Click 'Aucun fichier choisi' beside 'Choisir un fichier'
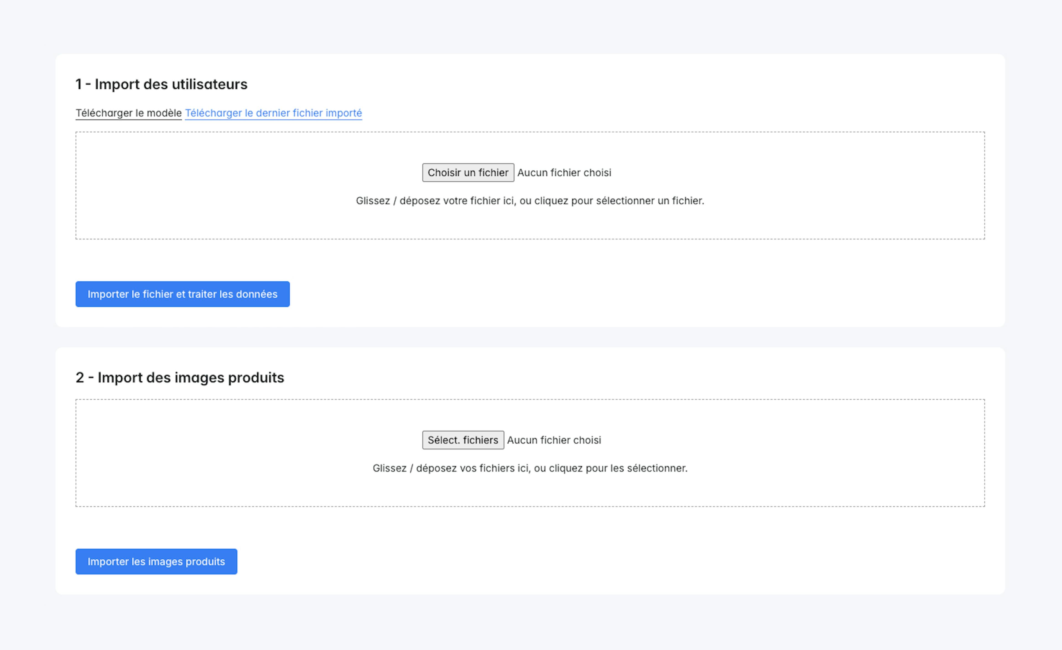 pos(564,172)
